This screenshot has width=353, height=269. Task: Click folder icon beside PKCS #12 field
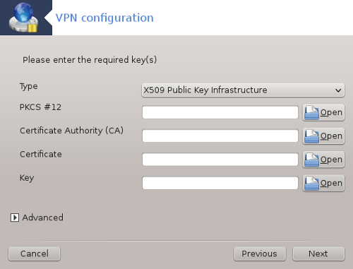(x=312, y=113)
